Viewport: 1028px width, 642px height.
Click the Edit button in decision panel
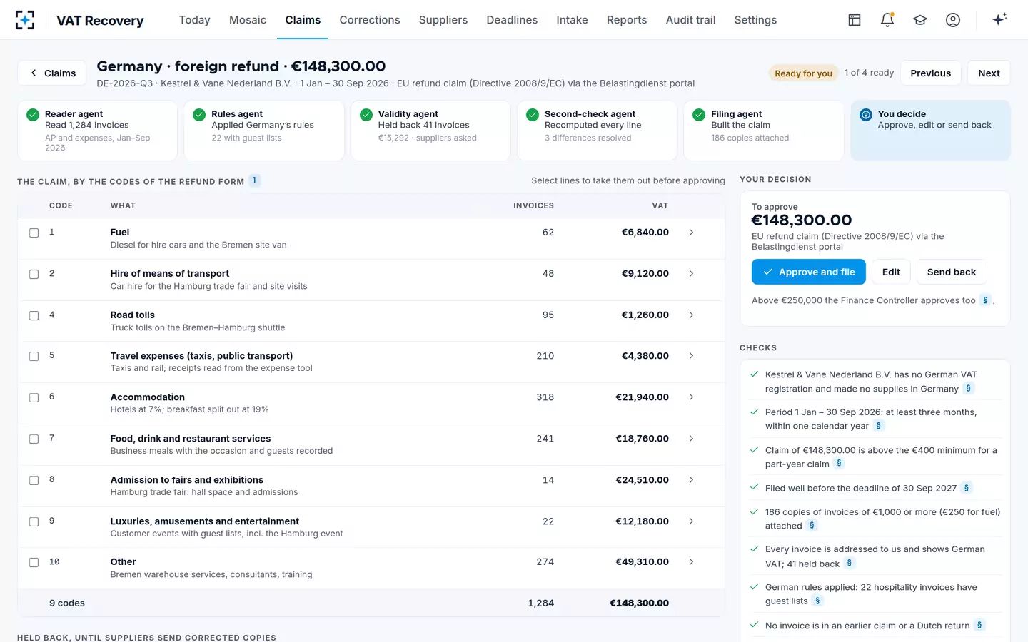(x=891, y=272)
